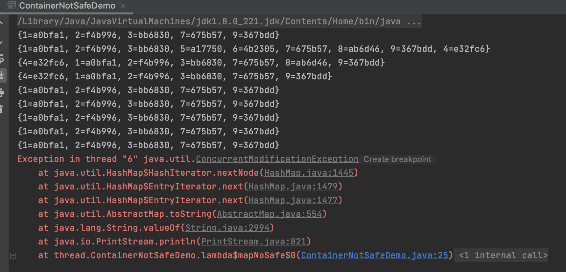
Task: Jump to HashMap.java:1477 source
Action: point(293,200)
